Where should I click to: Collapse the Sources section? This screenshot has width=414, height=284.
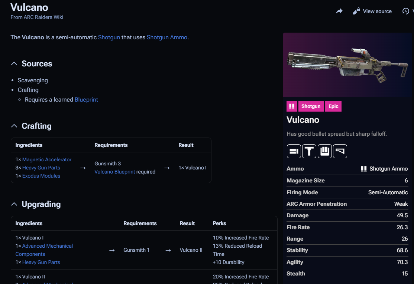(x=14, y=64)
